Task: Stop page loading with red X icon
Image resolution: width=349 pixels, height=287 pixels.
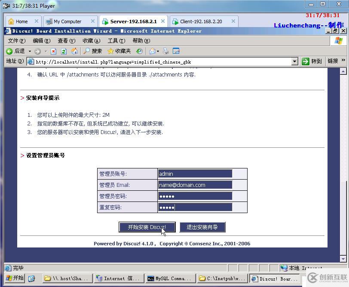Action: click(53, 52)
